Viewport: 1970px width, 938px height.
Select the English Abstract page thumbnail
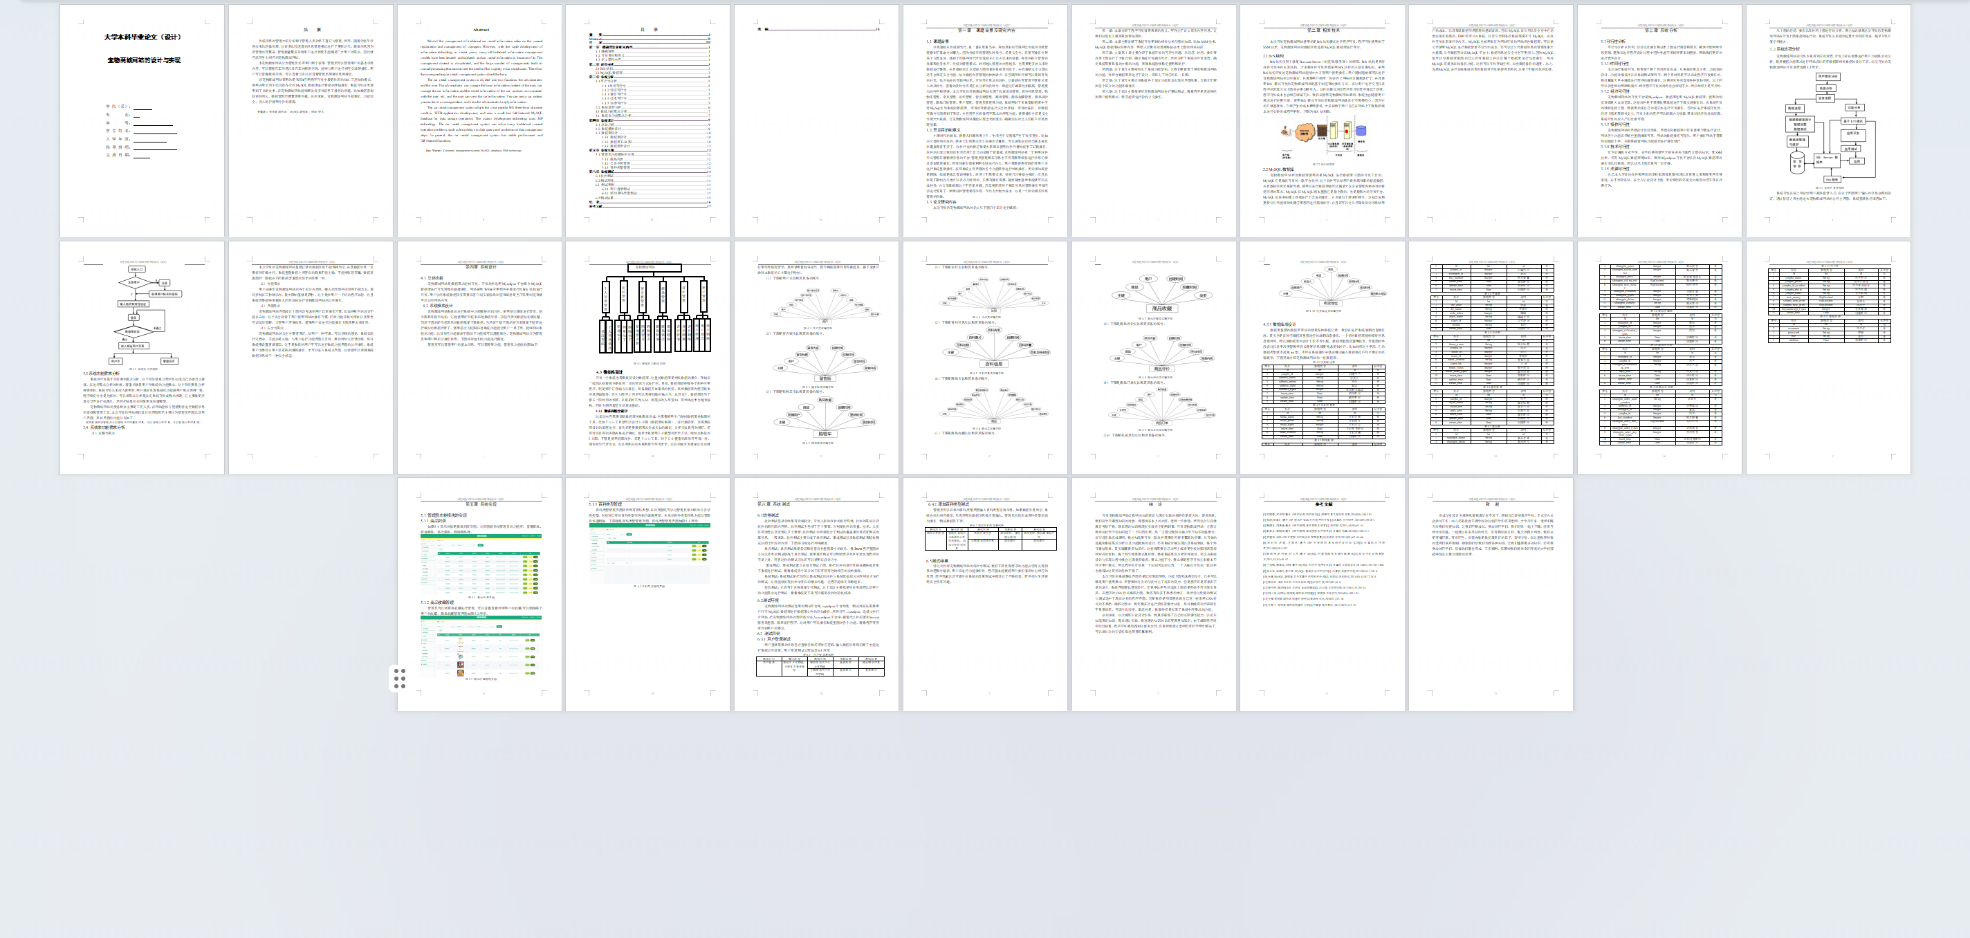pos(479,121)
